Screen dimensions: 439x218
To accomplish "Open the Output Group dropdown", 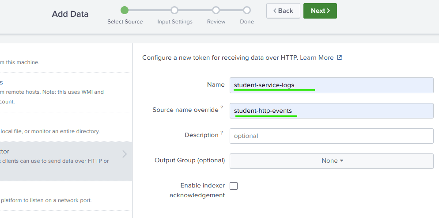I will (x=332, y=161).
